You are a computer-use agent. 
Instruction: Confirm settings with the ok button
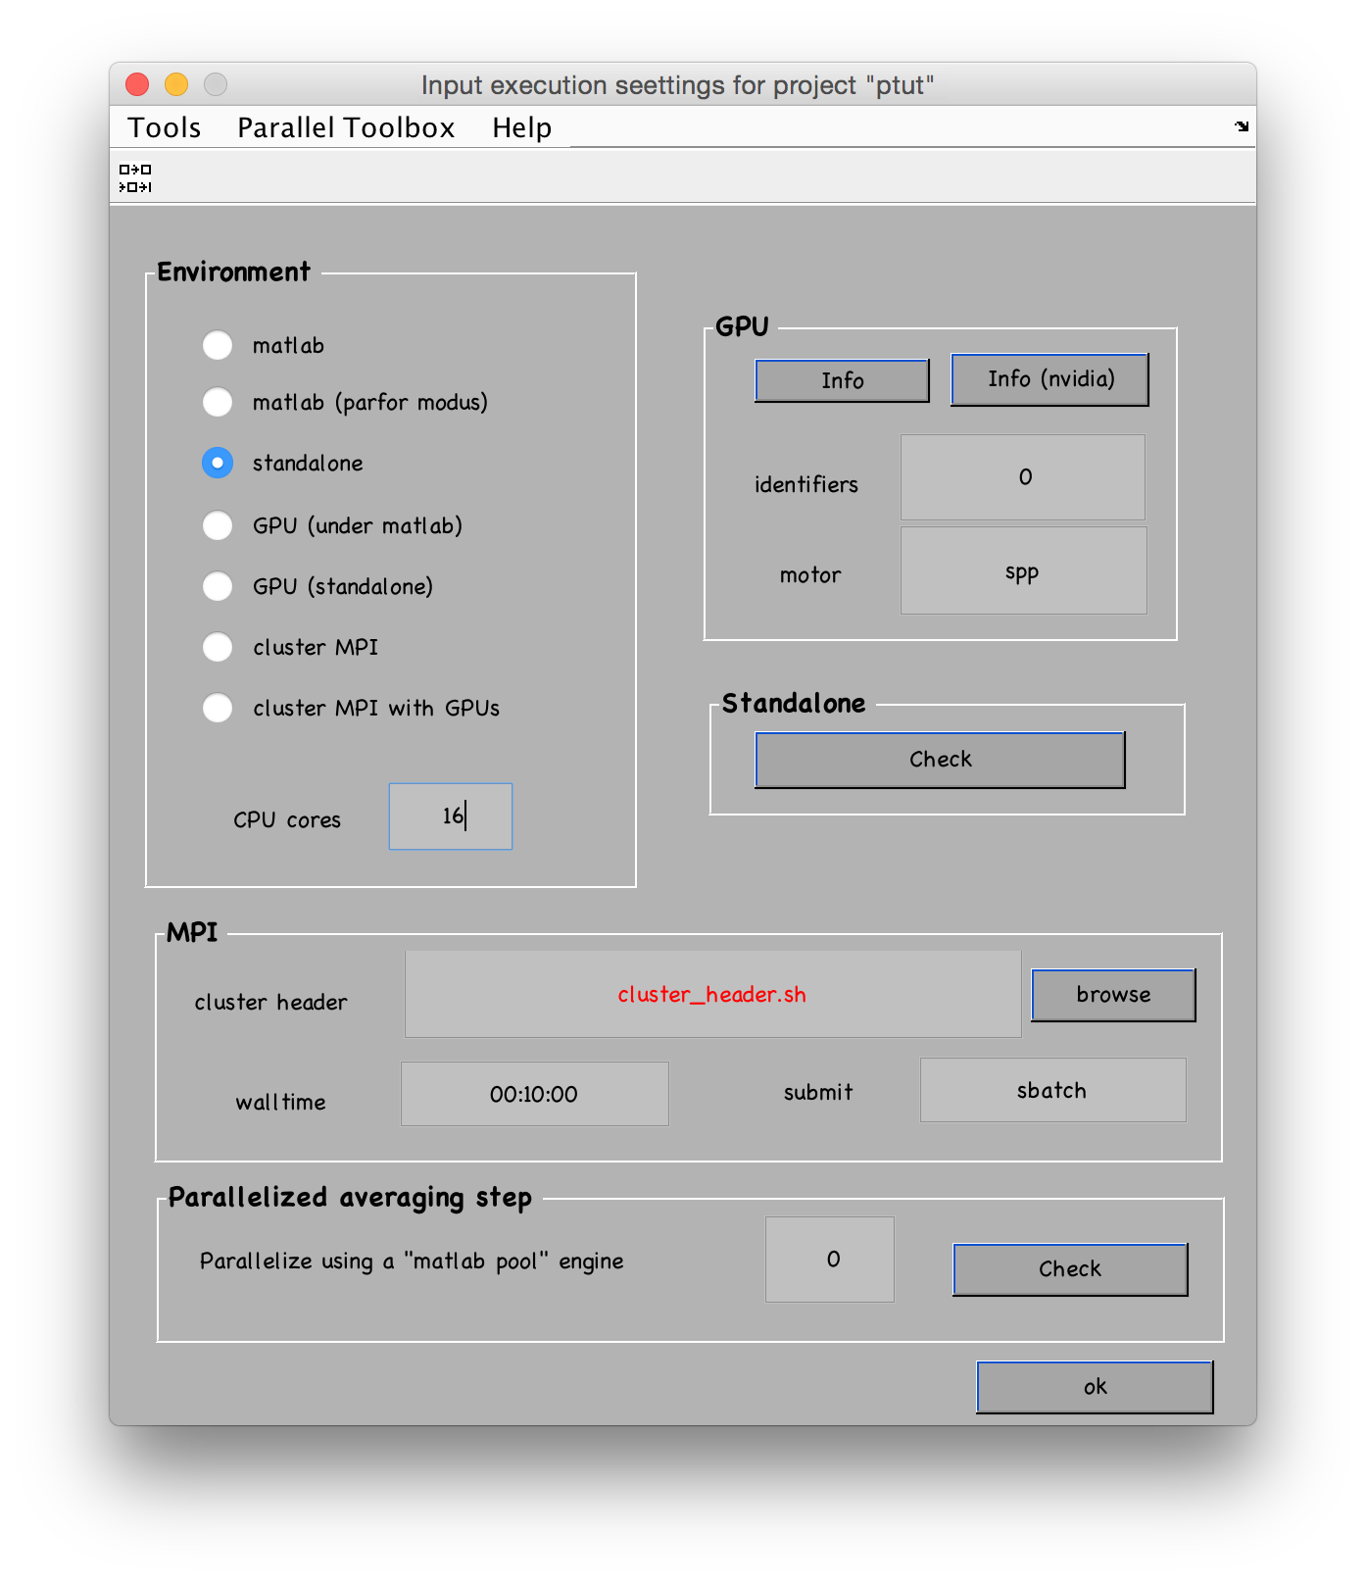(x=1095, y=1387)
